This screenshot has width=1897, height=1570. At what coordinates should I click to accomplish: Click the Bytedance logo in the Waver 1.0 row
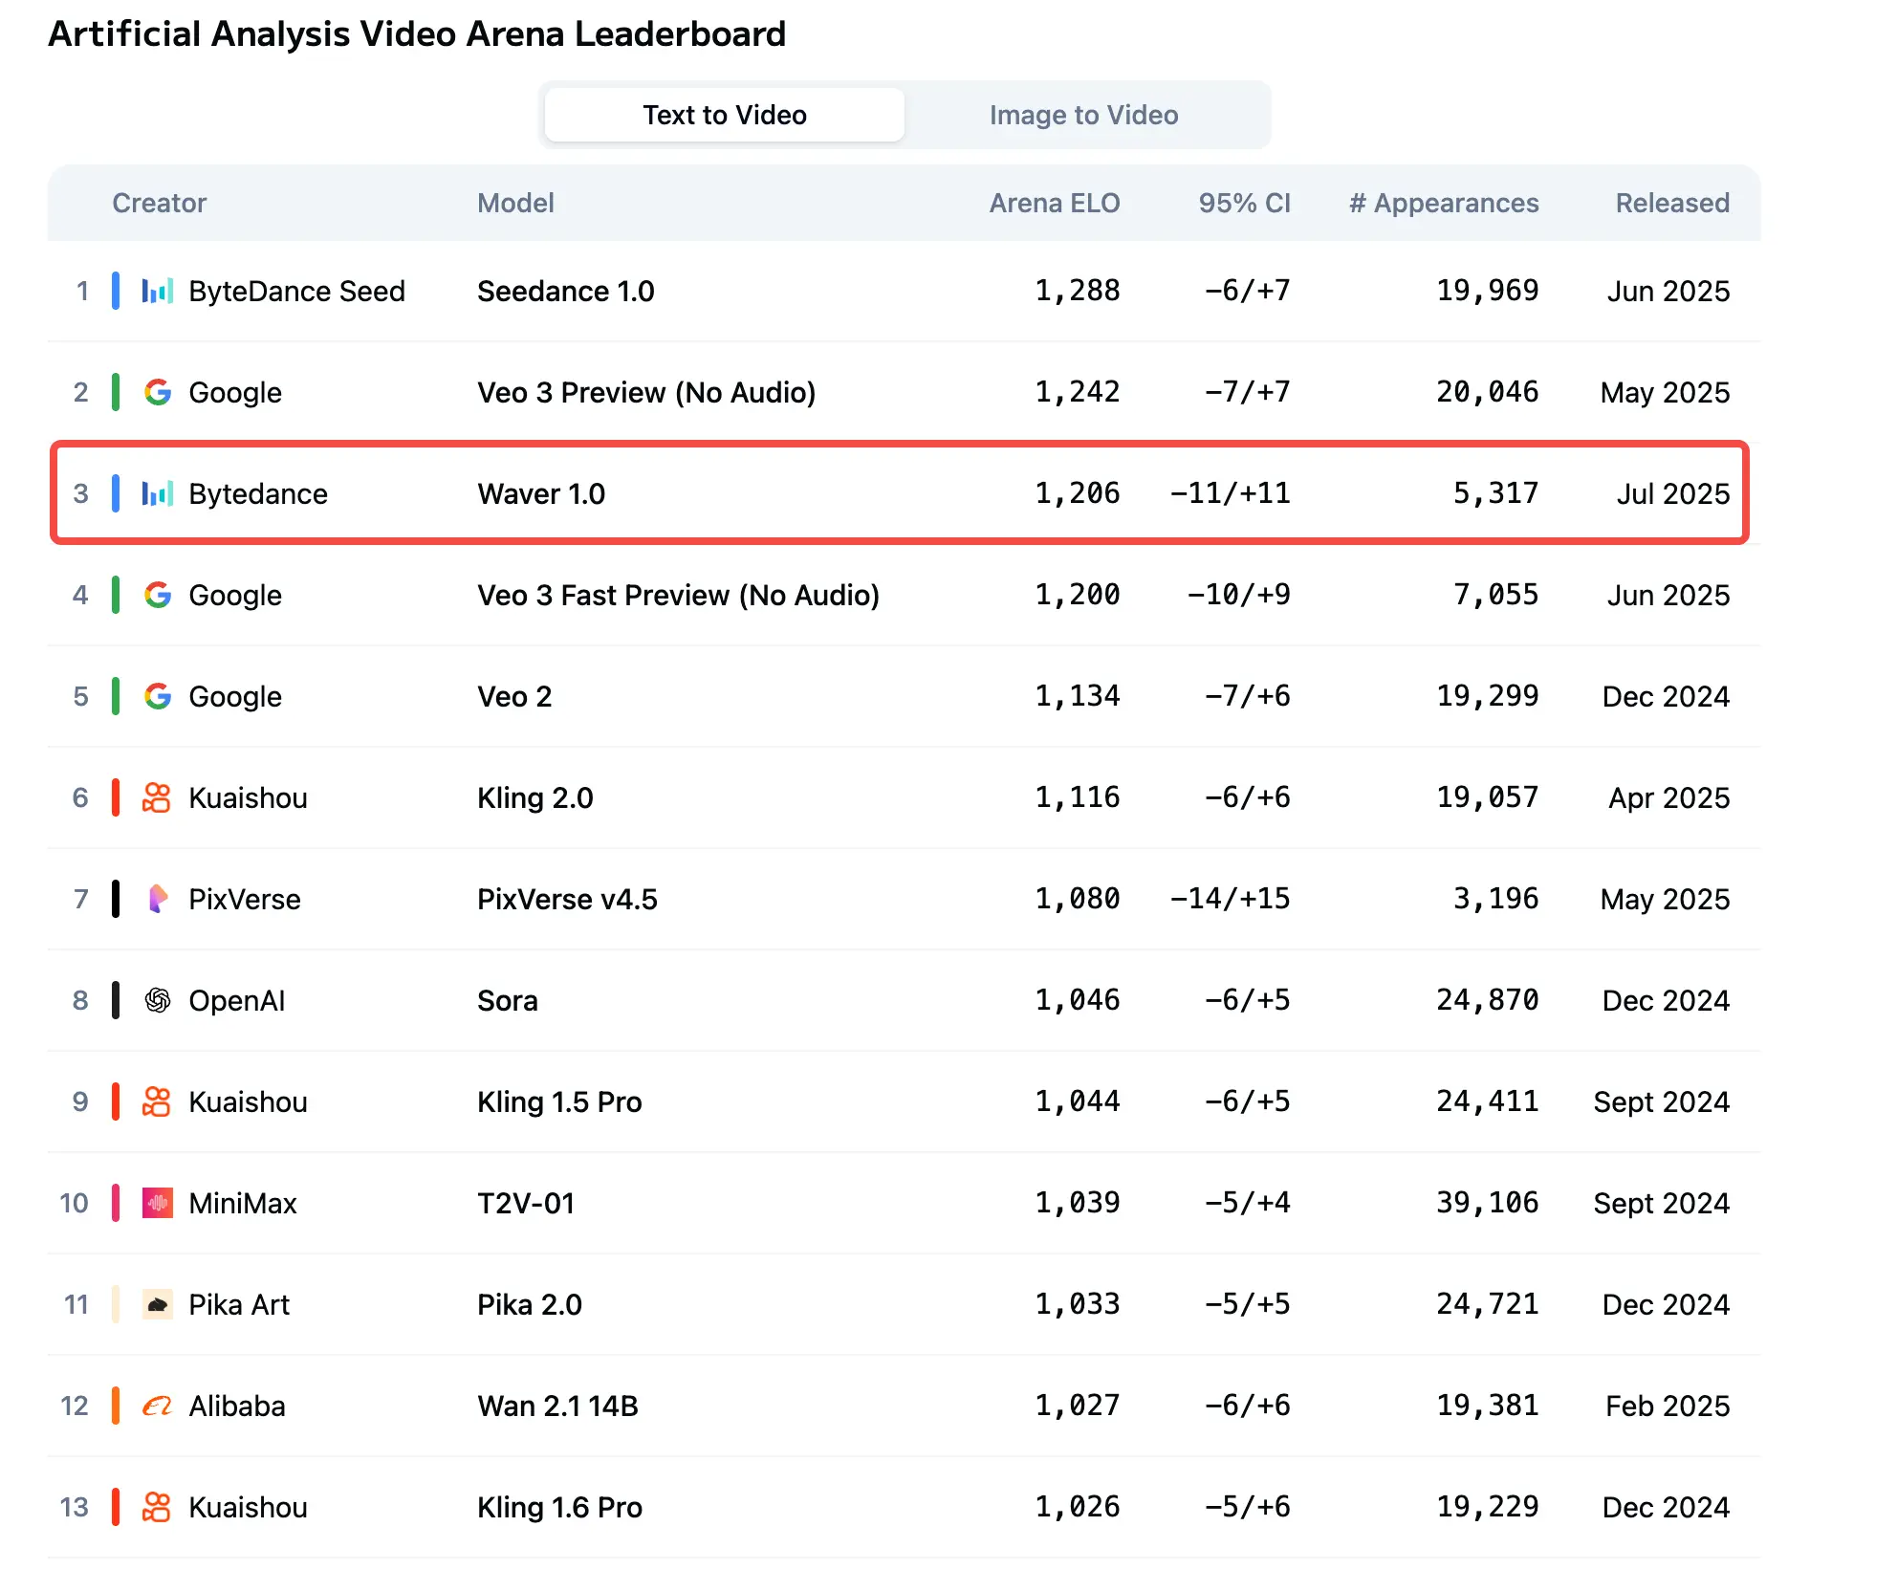coord(158,493)
